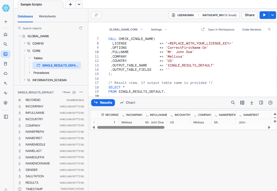This screenshot has width=277, height=191.
Task: Click the horizontal results scrollbar
Action: (x=131, y=127)
